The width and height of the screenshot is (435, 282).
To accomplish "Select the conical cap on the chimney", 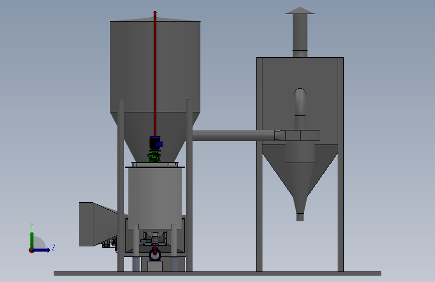I will click(300, 11).
